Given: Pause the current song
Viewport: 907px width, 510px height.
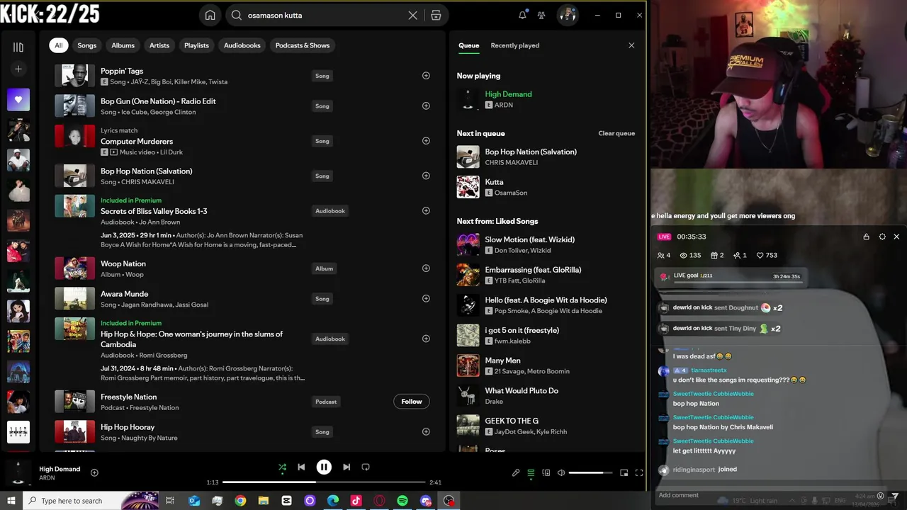Looking at the screenshot, I should click(x=324, y=467).
